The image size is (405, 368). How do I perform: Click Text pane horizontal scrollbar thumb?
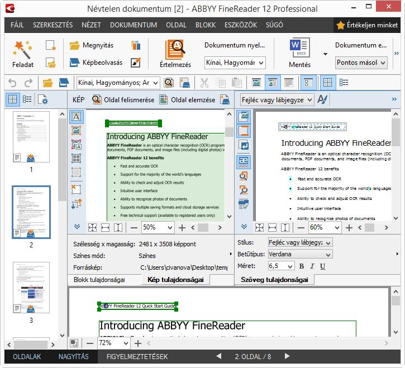369,227
